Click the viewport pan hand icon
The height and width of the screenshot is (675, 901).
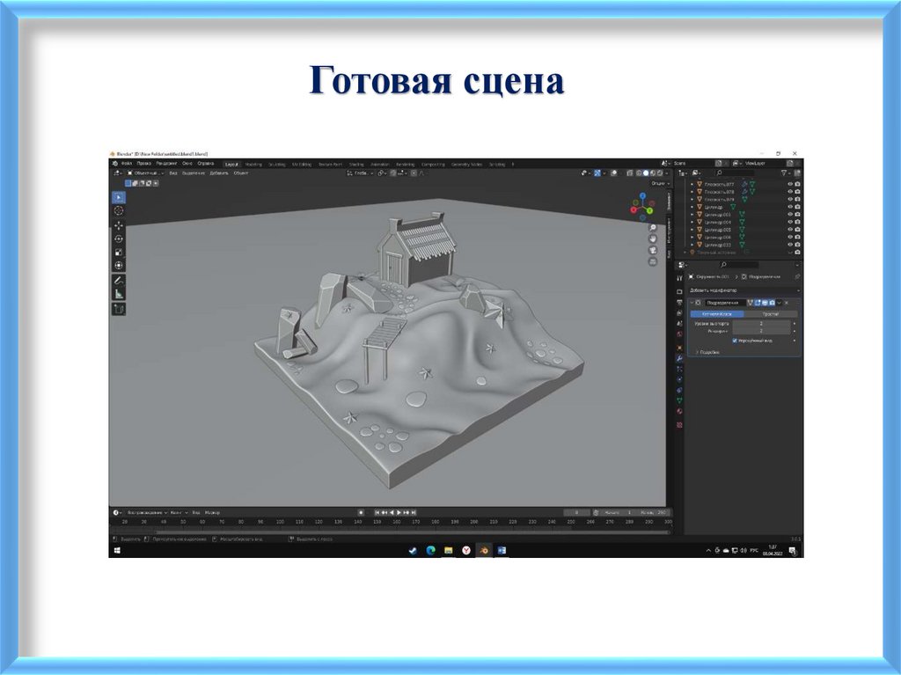pos(653,238)
